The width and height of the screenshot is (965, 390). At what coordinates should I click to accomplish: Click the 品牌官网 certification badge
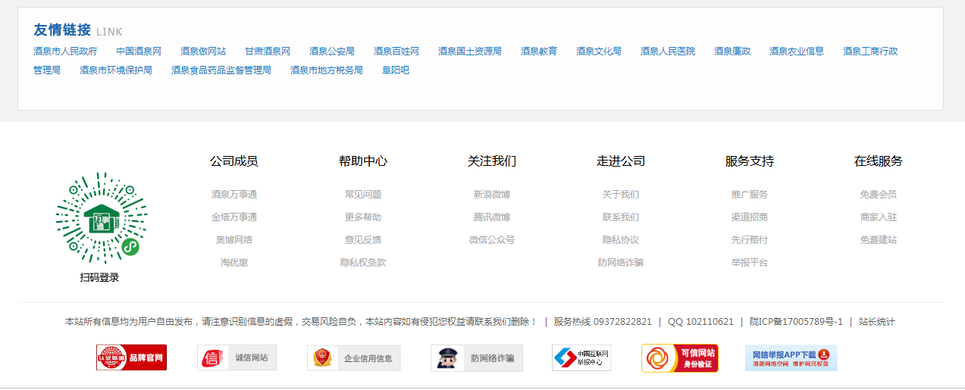[x=131, y=357]
